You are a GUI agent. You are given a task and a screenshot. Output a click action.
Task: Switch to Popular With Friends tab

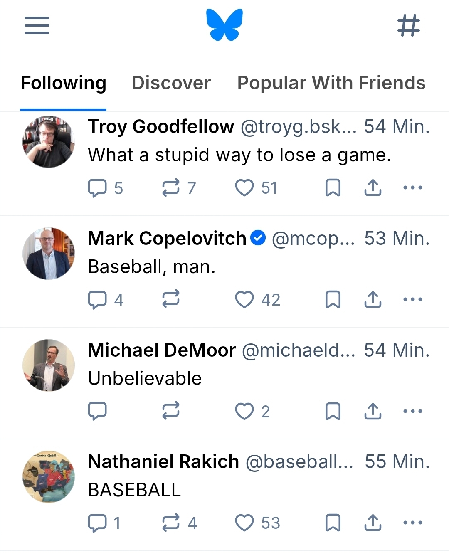pos(331,83)
